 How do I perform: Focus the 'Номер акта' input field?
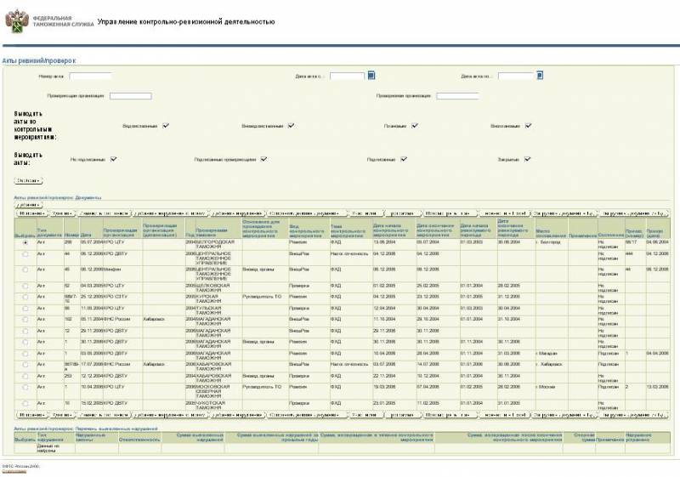coord(91,77)
